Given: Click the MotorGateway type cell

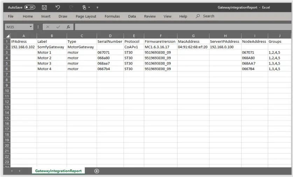Looking at the screenshot, I should click(82, 47).
